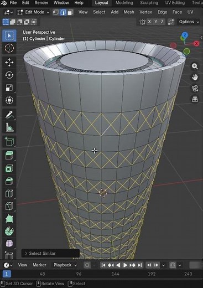Click the blue Z axis gizmo

coord(185,35)
